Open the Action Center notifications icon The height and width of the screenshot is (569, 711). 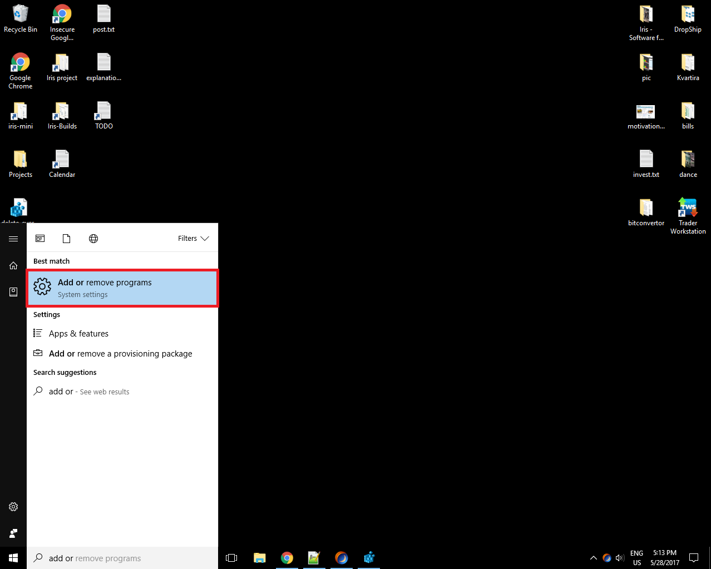point(694,558)
